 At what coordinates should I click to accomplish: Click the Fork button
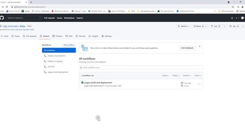(216, 26)
